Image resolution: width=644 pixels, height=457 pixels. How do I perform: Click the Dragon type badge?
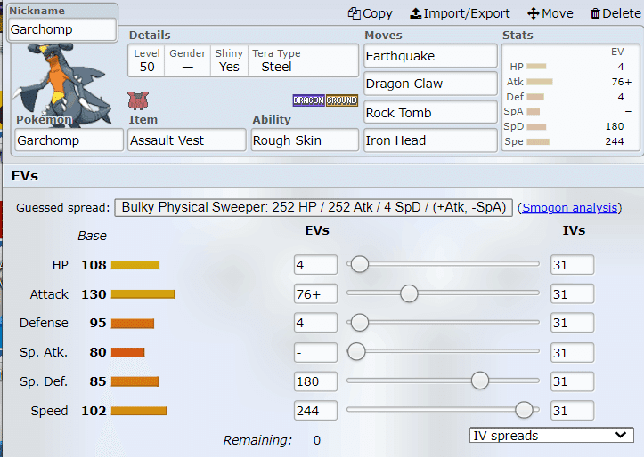(x=309, y=100)
